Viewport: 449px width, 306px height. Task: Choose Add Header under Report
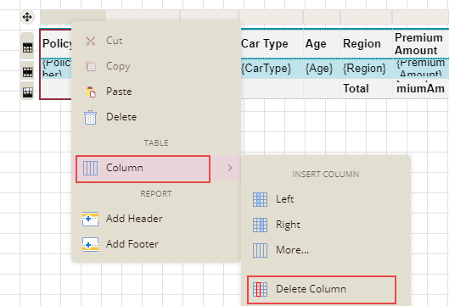tap(156, 219)
